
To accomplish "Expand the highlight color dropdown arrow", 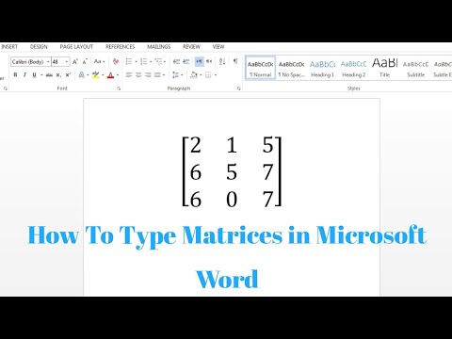I will 103,75.
